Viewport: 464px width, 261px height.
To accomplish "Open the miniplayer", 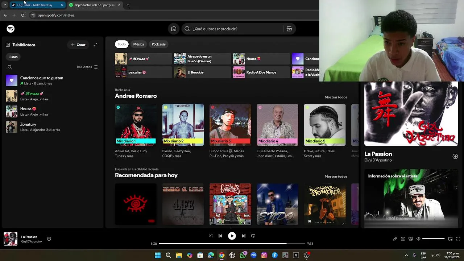I will pos(450,239).
